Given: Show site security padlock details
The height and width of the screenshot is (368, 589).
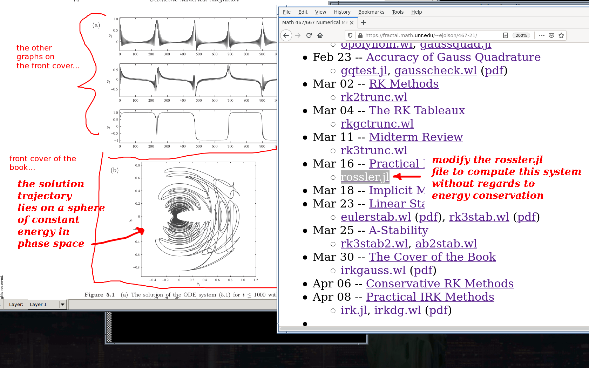Looking at the screenshot, I should click(x=360, y=35).
